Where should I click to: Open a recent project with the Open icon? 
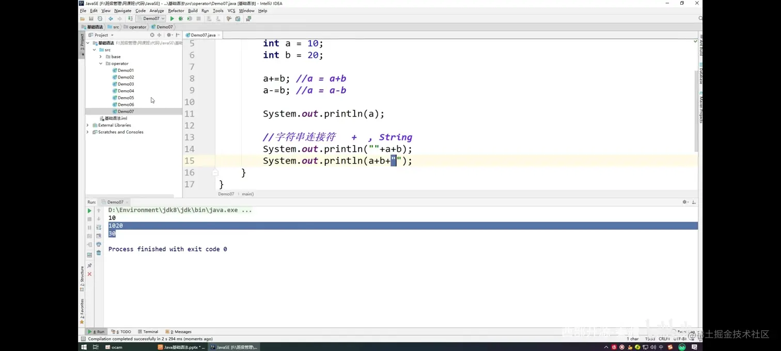click(83, 19)
